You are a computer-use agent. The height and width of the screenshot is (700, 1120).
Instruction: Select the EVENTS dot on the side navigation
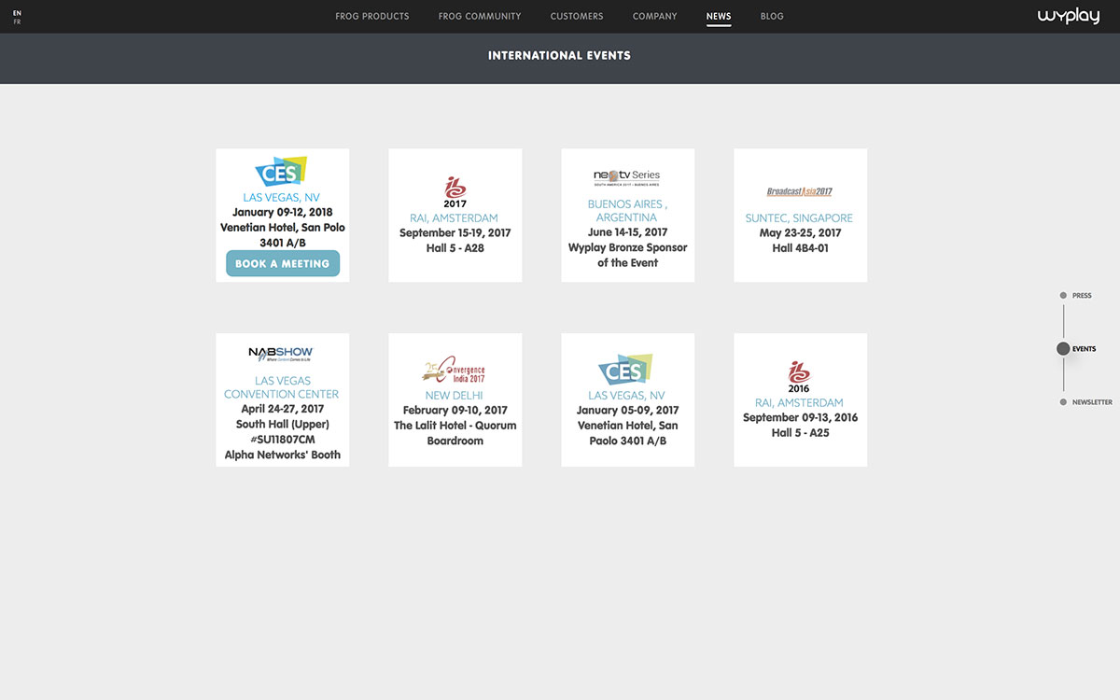[1063, 348]
